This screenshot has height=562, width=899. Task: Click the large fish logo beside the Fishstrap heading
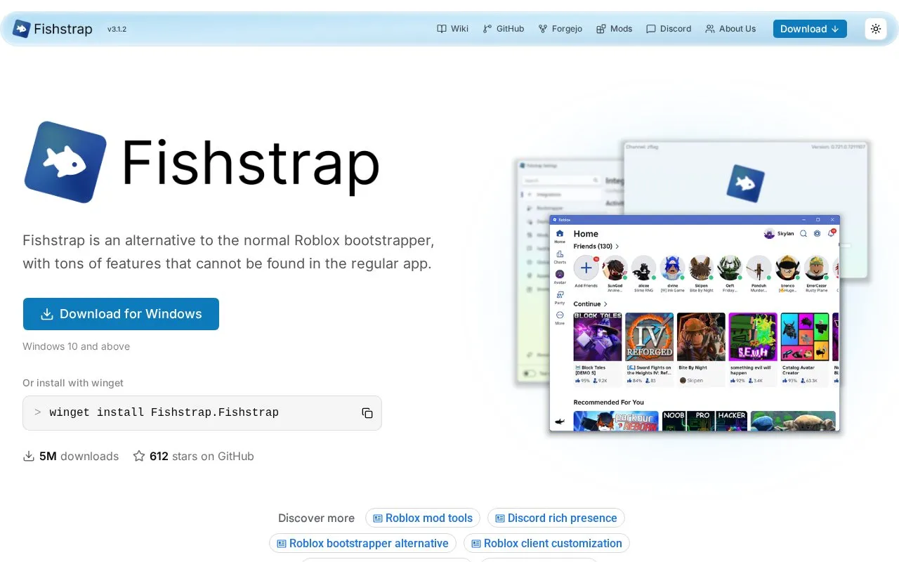[65, 162]
